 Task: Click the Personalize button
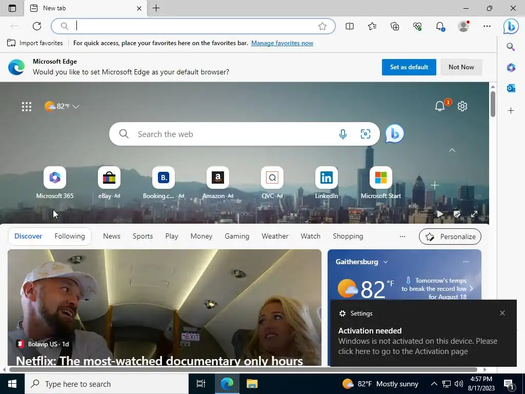(x=450, y=237)
